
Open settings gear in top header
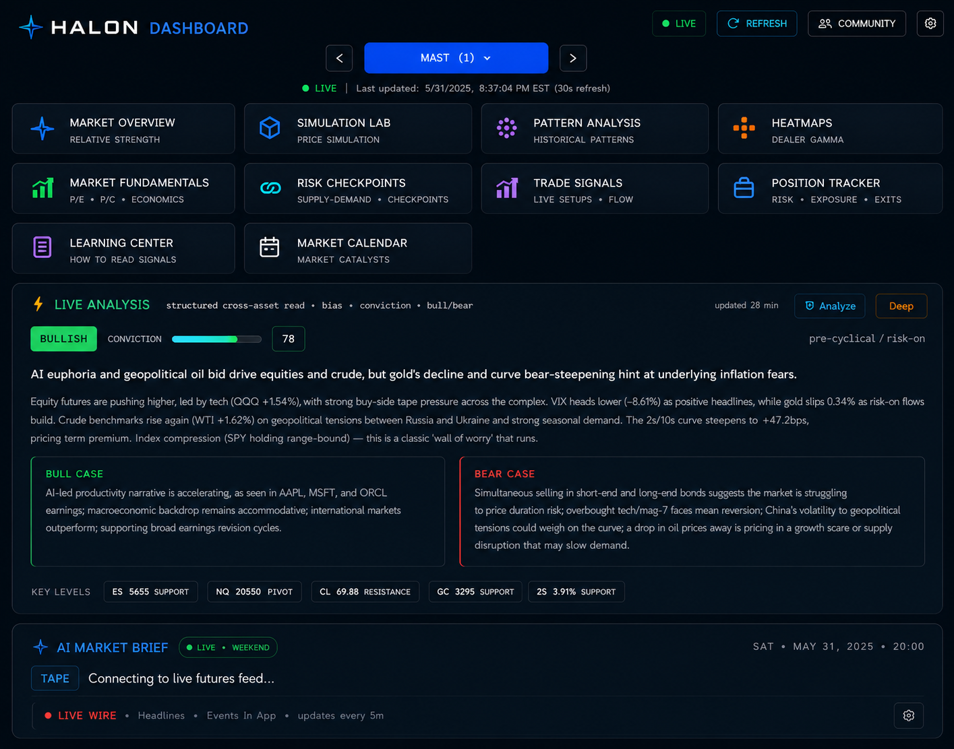click(x=930, y=24)
